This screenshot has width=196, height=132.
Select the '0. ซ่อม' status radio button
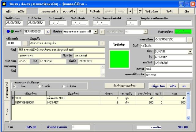tap(15, 86)
